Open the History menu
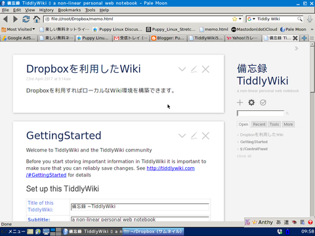 point(47,10)
